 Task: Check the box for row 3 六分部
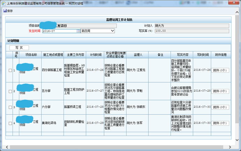10,107
